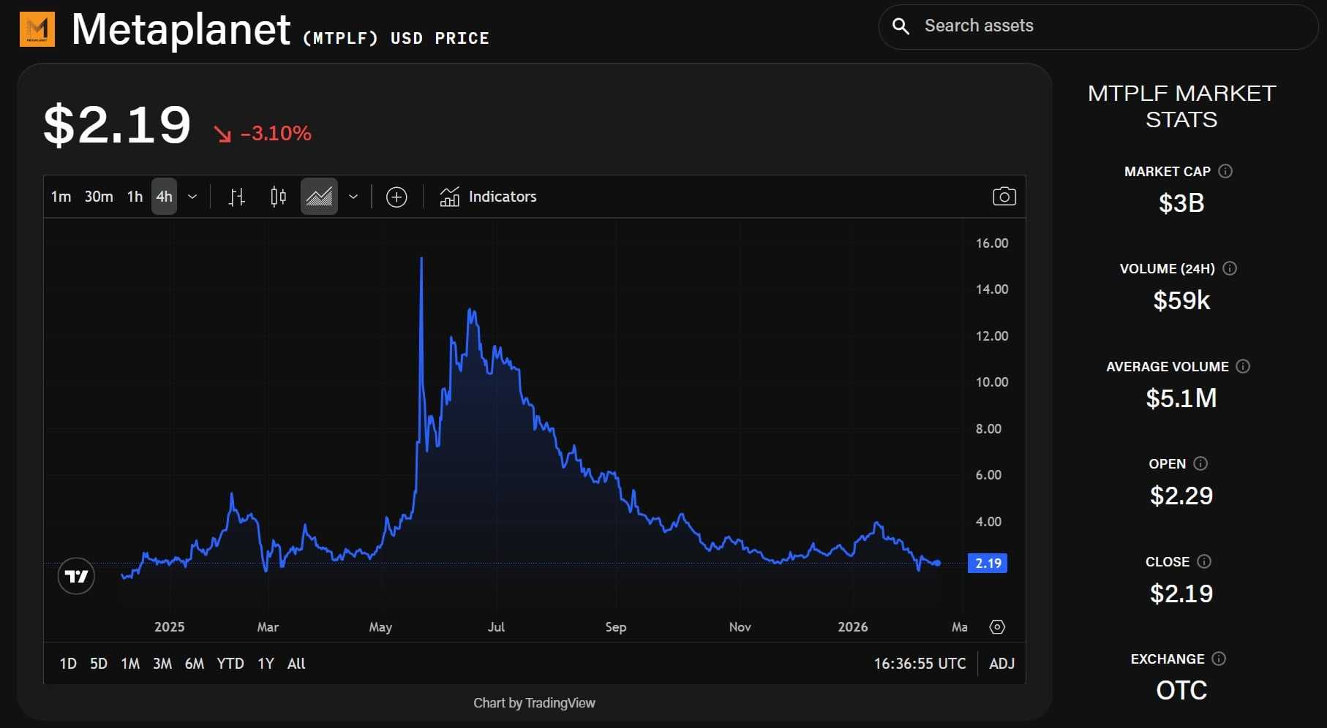Click the Metaplanet logo
The width and height of the screenshot is (1327, 728).
[38, 31]
